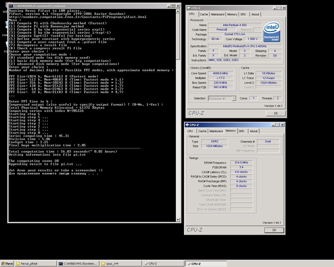Click the lower CPU-Z window title icon
The width and height of the screenshot is (334, 267).
(x=187, y=125)
